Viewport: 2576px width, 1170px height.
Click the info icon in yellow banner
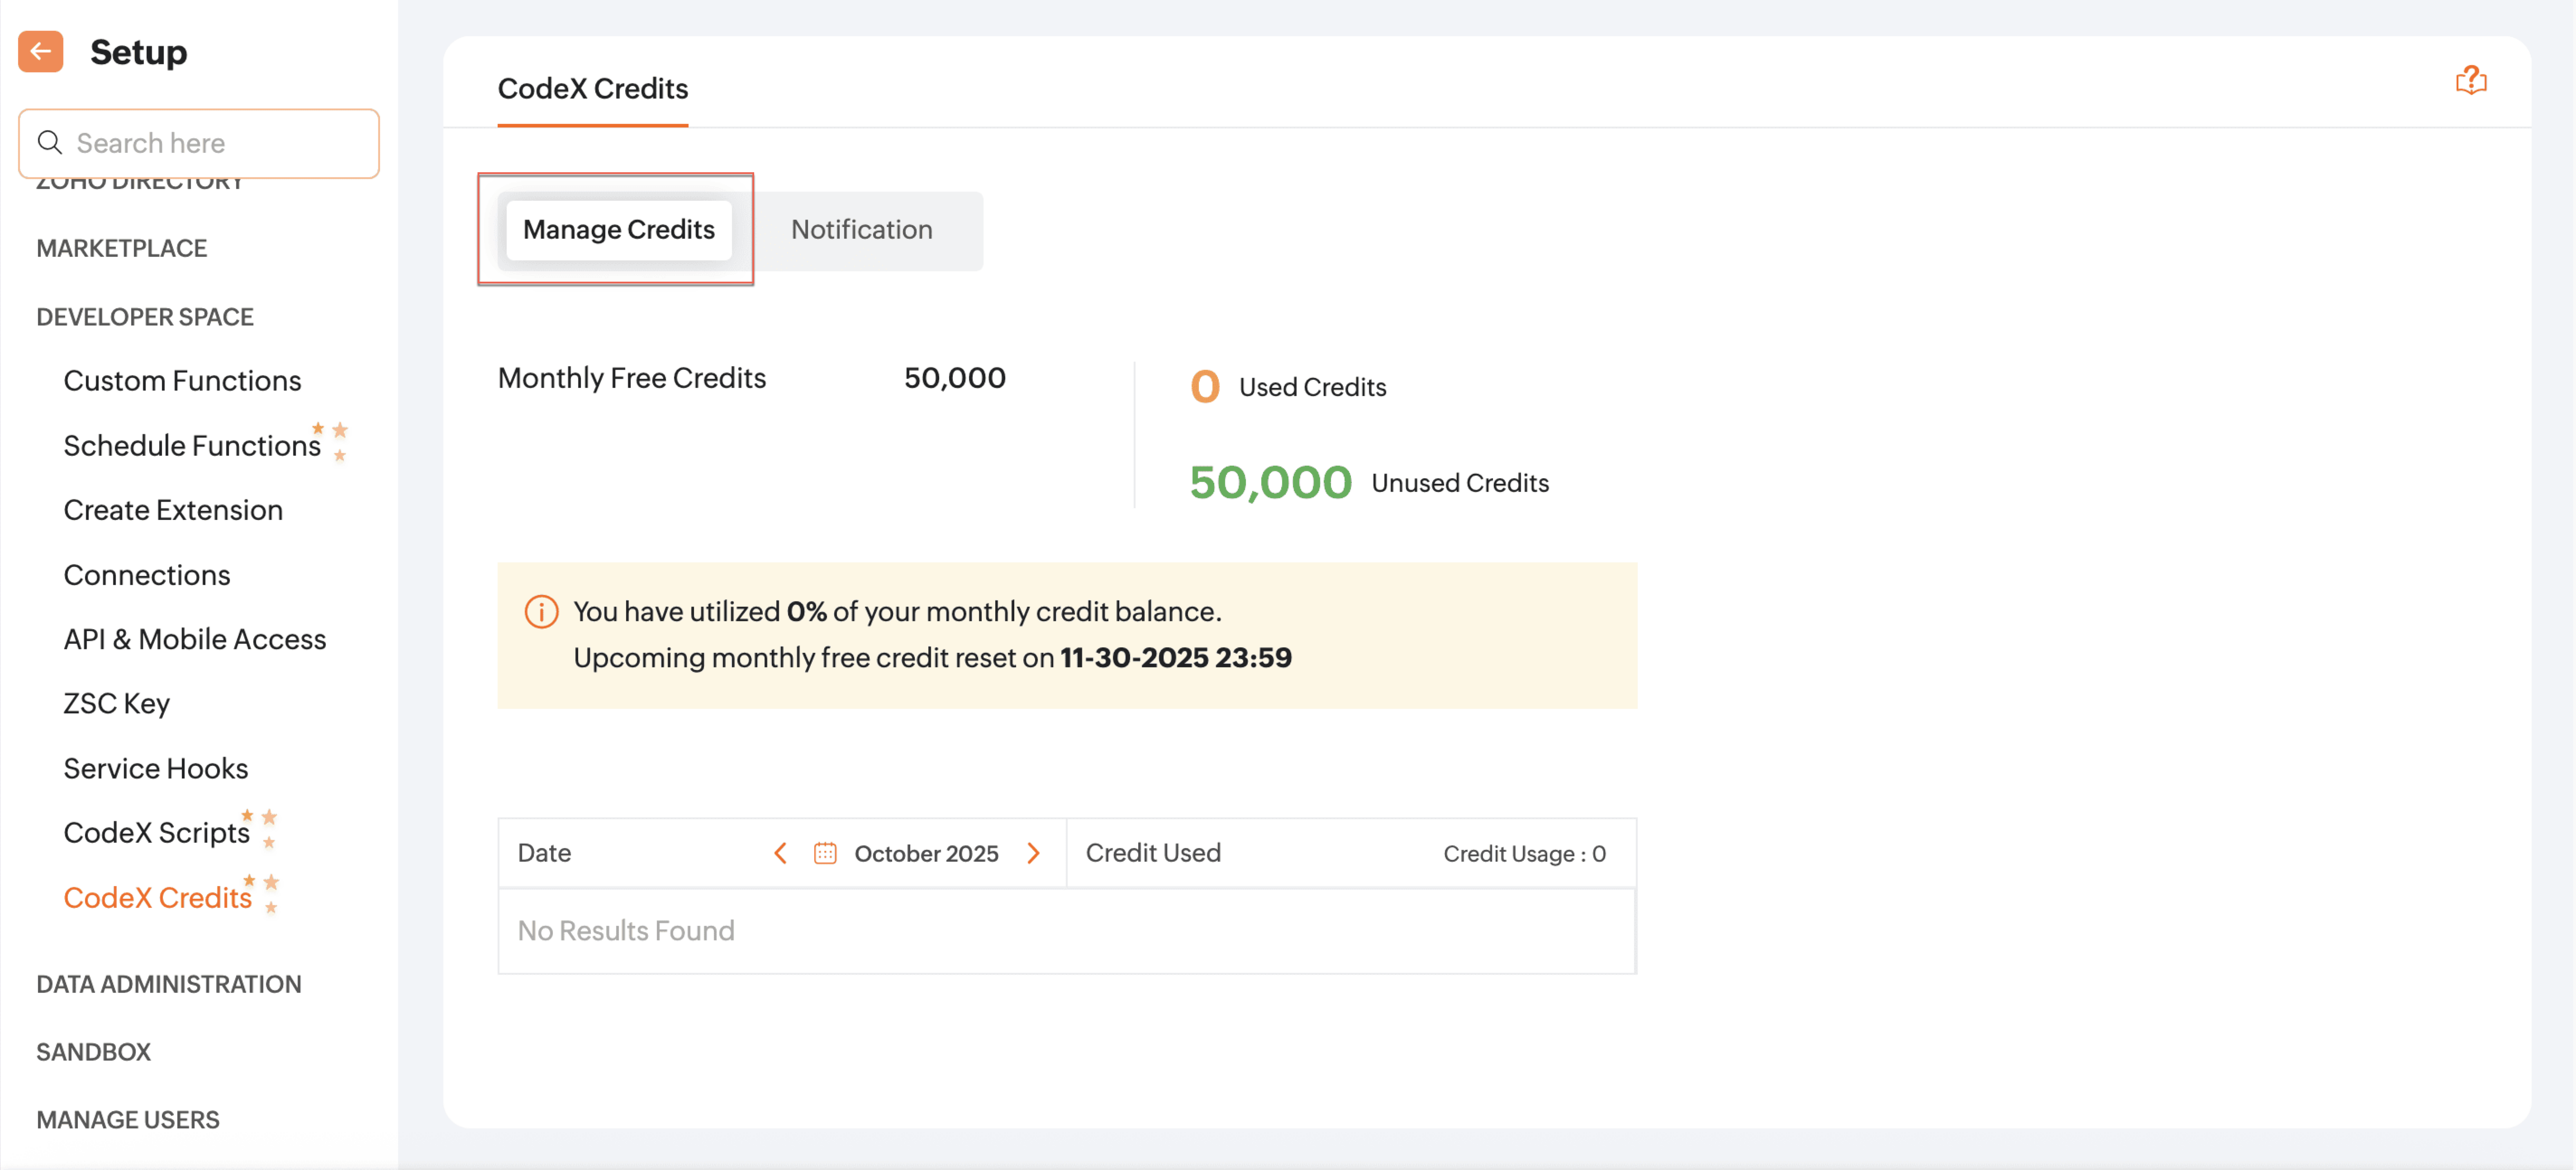click(x=541, y=612)
